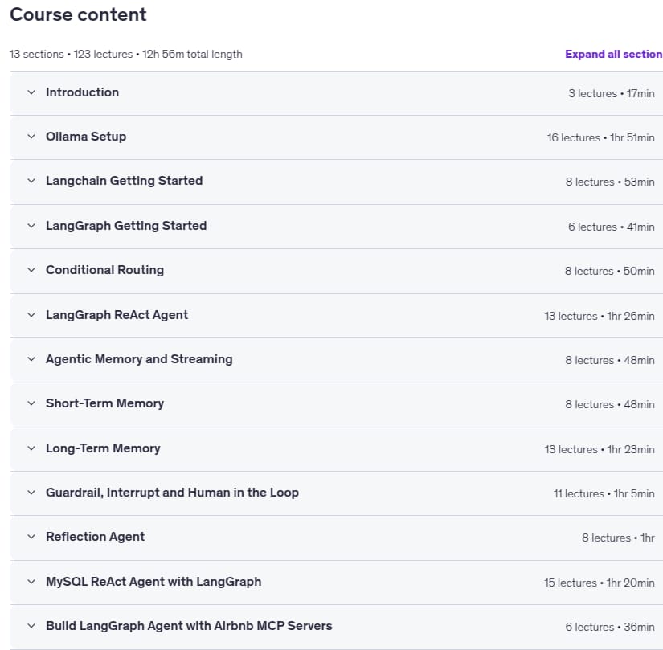Click the Introduction section title
Image resolution: width=663 pixels, height=650 pixels.
click(83, 92)
